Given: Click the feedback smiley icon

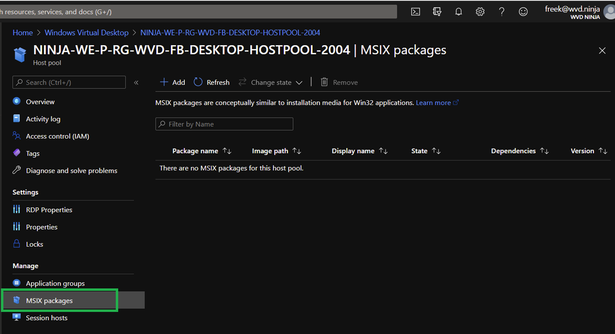Looking at the screenshot, I should [523, 12].
